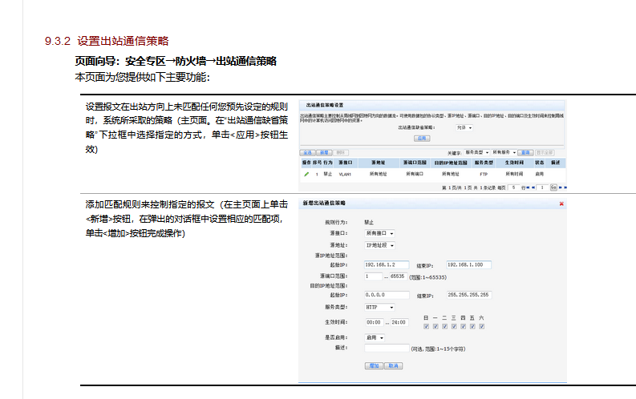
Task: Click the Go button in pagination
Action: tap(553, 187)
